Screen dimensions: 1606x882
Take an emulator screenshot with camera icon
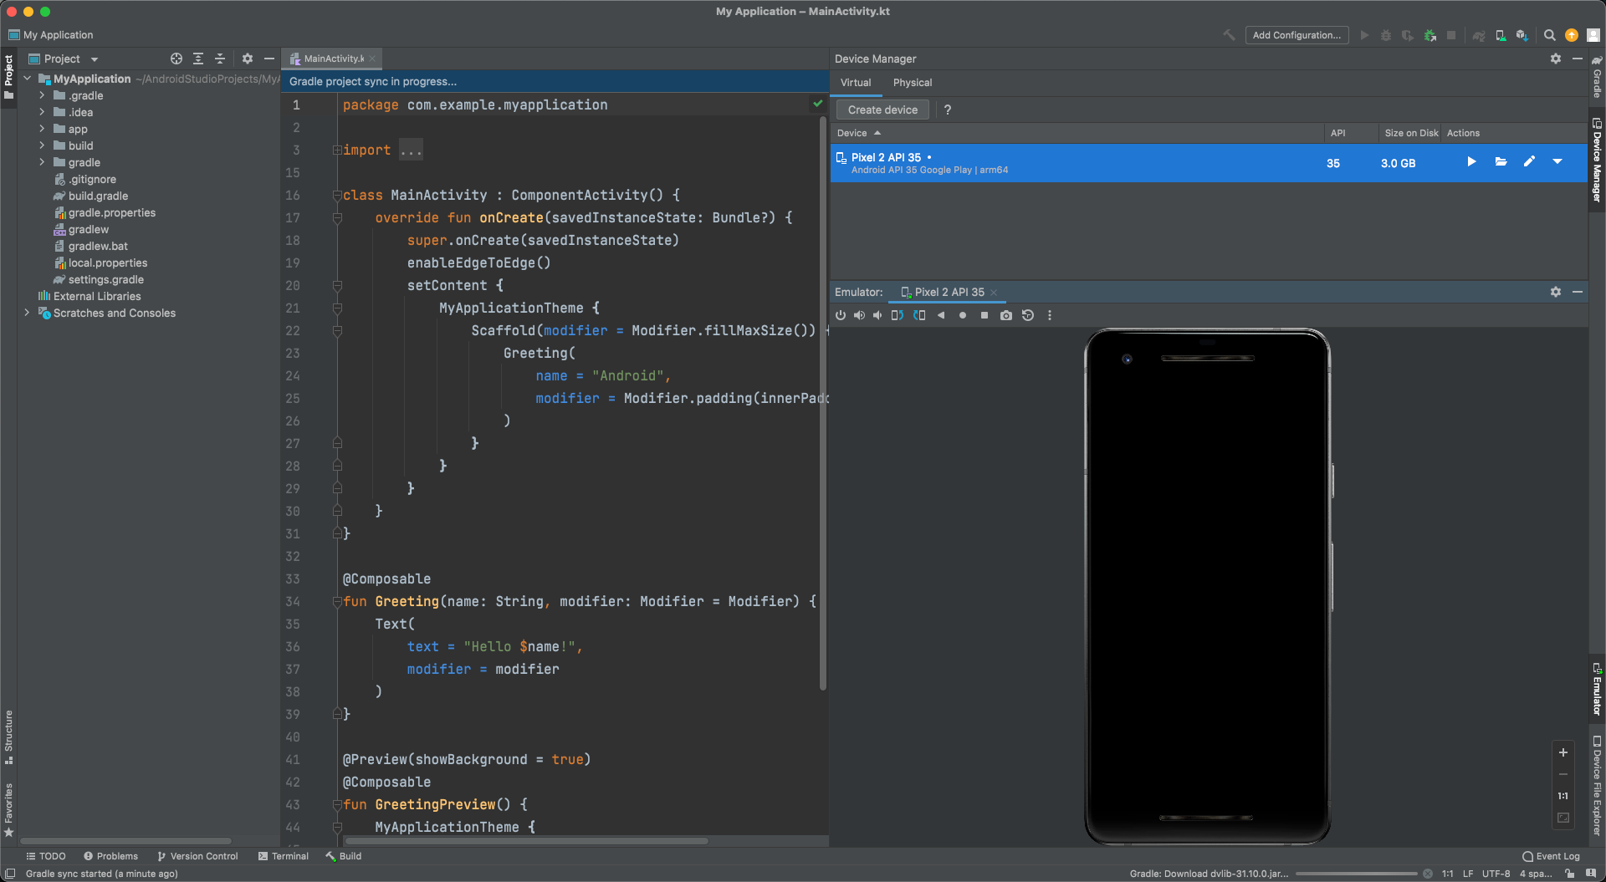(x=1005, y=315)
